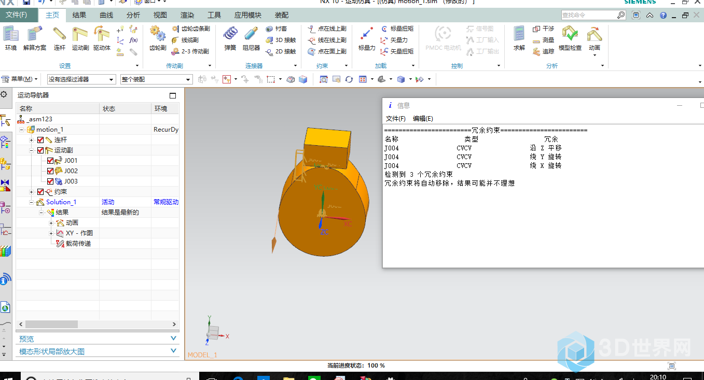Open the 齿轮副 gear tool
This screenshot has height=380, width=704.
158,38
